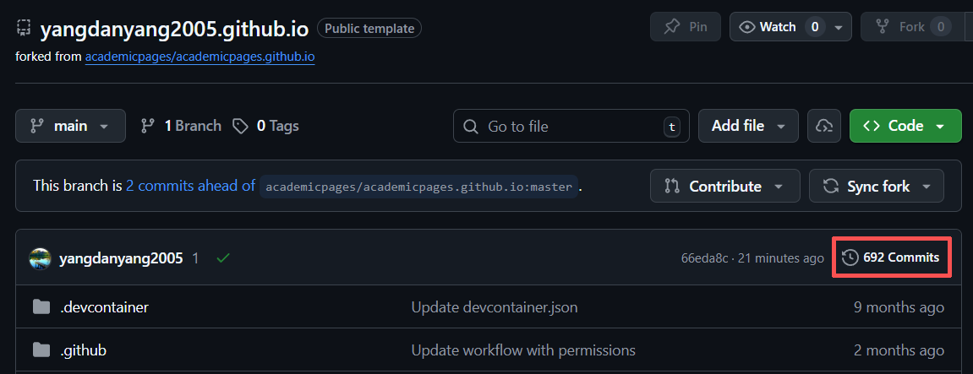
Task: Open the Watch dropdown arrow
Action: click(839, 27)
